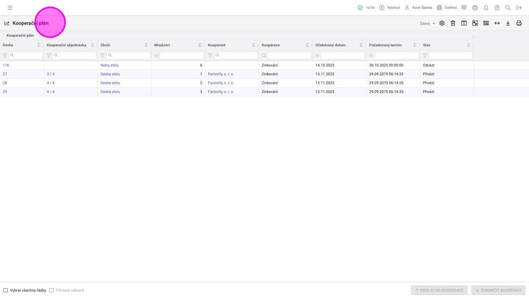Image resolution: width=529 pixels, height=298 pixels.
Task: Click the logout icon
Action: (519, 8)
